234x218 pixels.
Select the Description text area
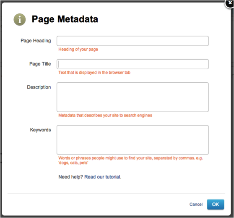(133, 97)
